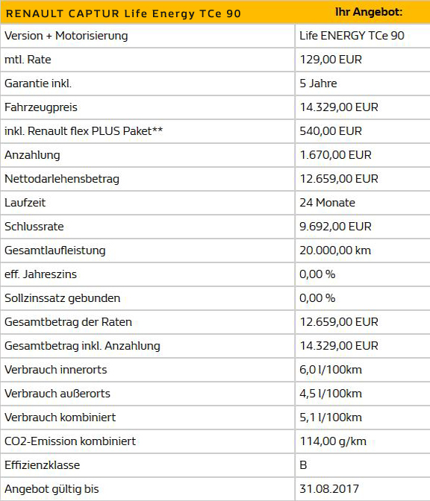This screenshot has height=501, width=430.
Task: Click the 'Ihr Angebot:' header label
Action: click(x=369, y=12)
